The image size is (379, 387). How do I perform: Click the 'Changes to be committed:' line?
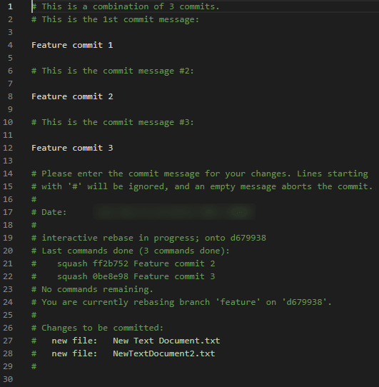coord(98,328)
